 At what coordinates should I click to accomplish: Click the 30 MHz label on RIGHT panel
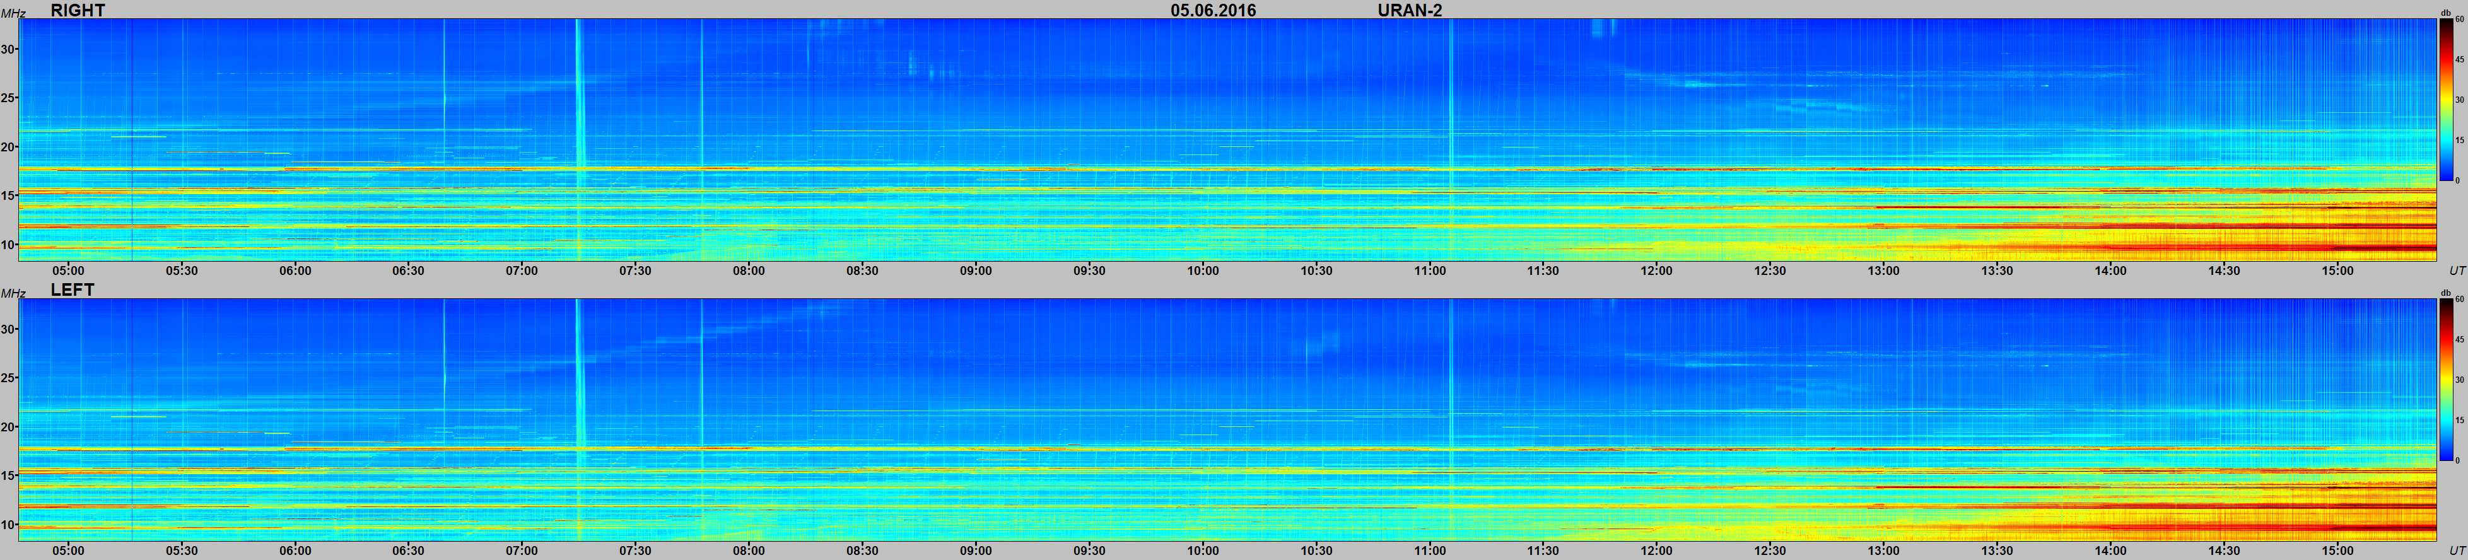coord(9,49)
